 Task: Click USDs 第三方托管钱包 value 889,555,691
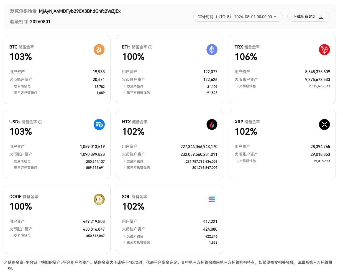[x=95, y=168]
